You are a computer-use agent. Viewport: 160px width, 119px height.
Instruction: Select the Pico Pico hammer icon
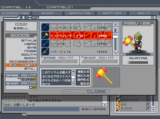click(45, 35)
